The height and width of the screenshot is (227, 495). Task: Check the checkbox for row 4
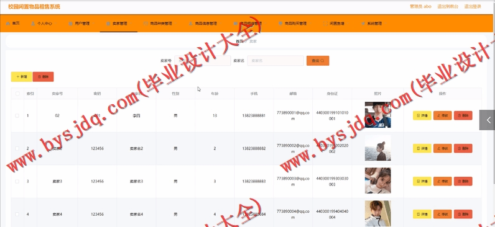click(x=17, y=214)
